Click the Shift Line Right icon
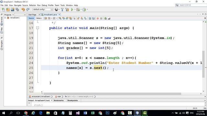The height and width of the screenshot is (116, 207). pos(93,18)
